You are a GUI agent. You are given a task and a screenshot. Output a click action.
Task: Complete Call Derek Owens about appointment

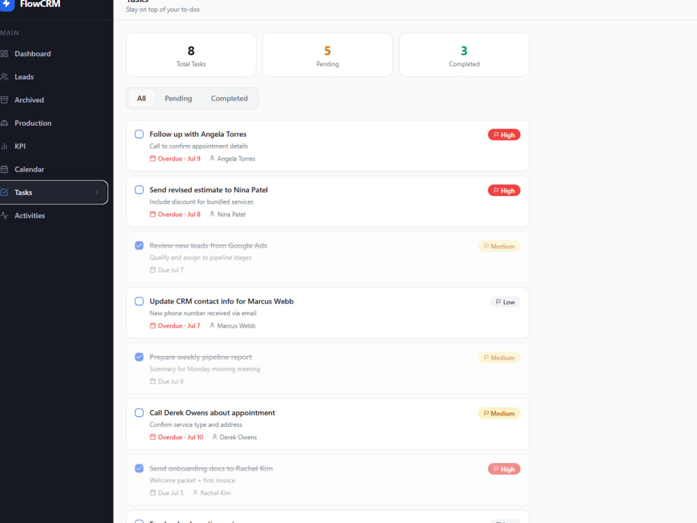point(139,413)
